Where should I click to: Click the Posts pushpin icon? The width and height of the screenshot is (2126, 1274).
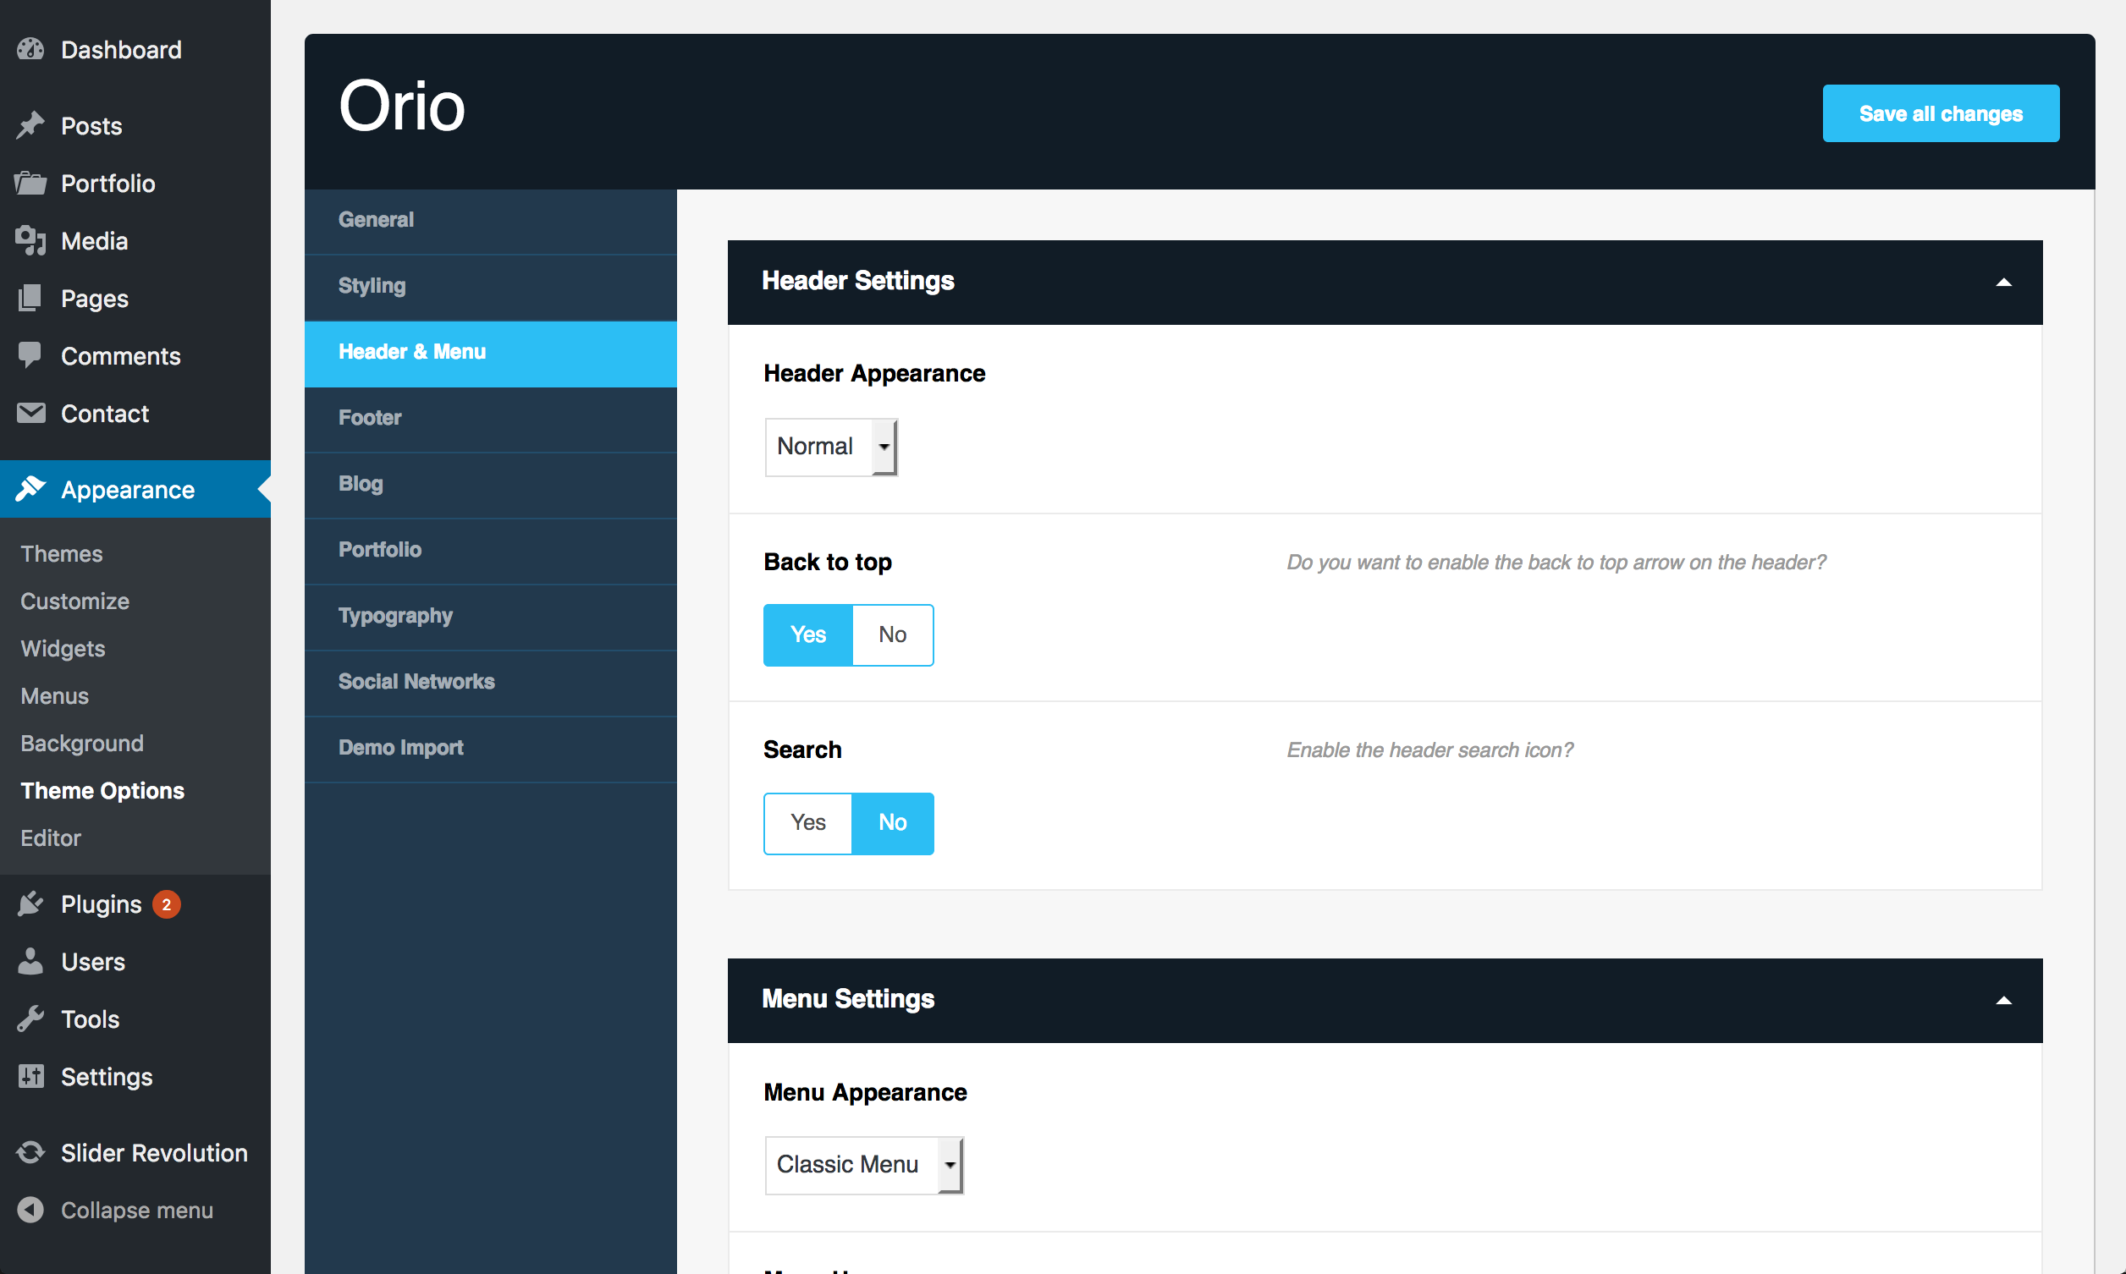30,125
